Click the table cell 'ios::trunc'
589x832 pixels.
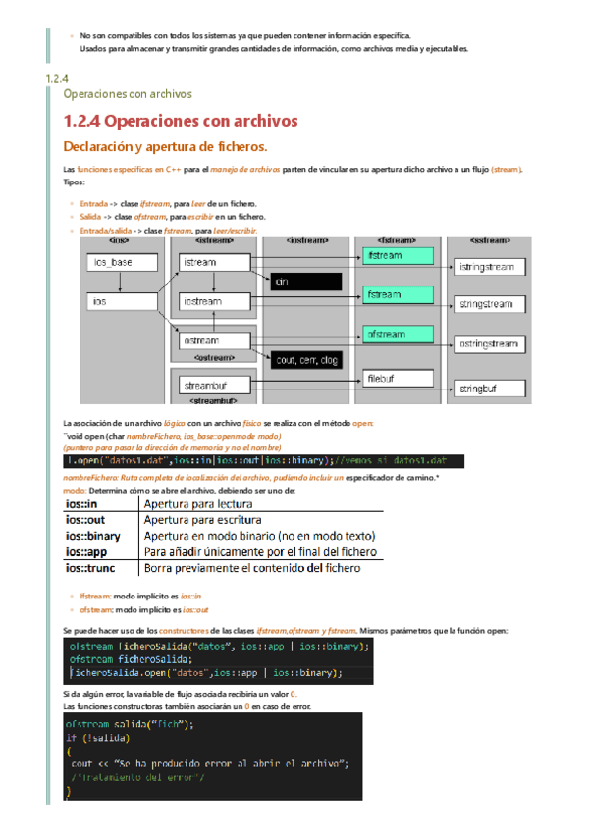[x=90, y=568]
